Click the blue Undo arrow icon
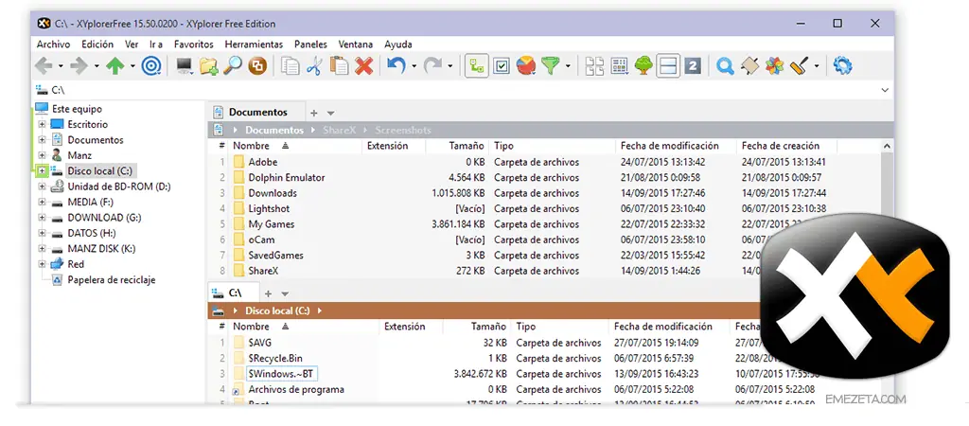 396,65
